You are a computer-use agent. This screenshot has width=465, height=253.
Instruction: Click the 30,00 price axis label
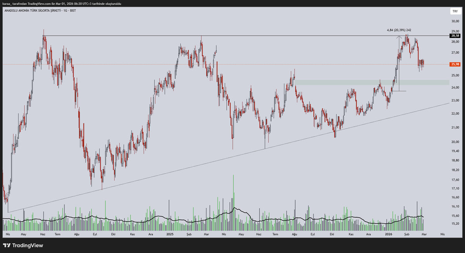tap(455, 22)
